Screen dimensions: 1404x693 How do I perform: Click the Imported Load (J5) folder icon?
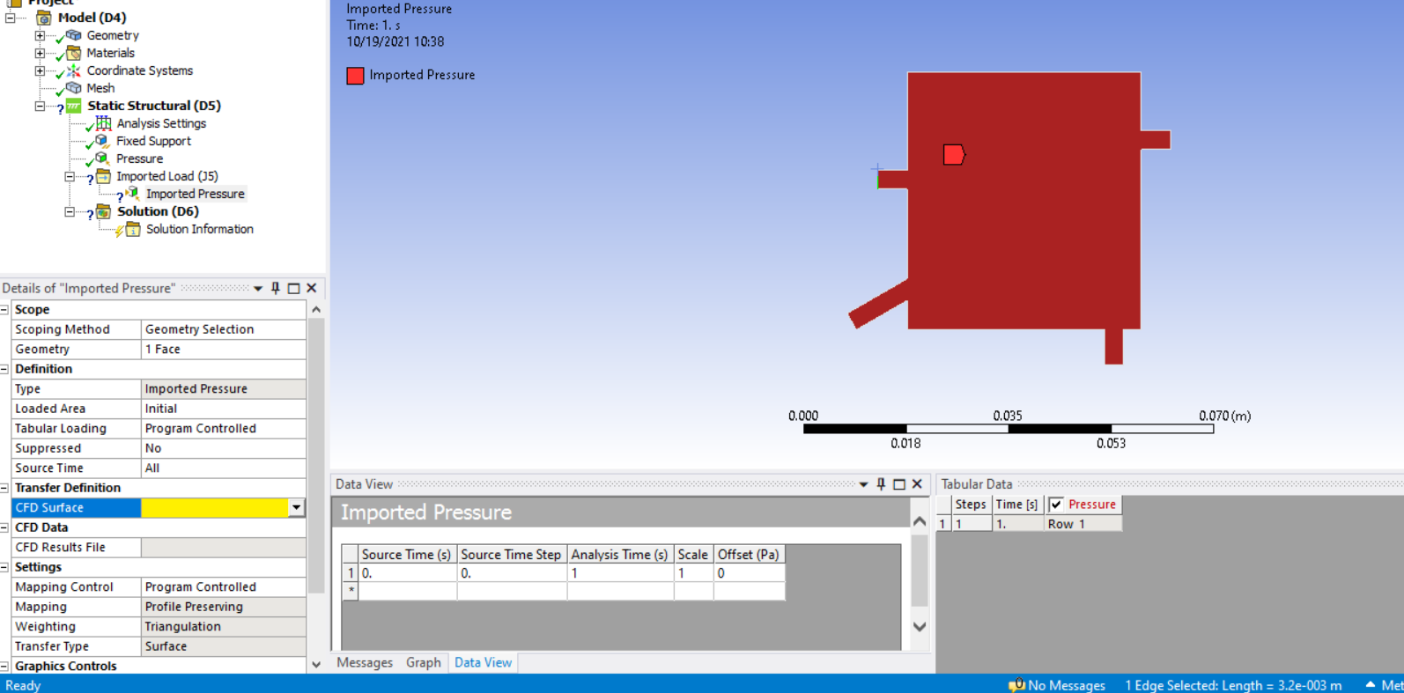point(103,176)
